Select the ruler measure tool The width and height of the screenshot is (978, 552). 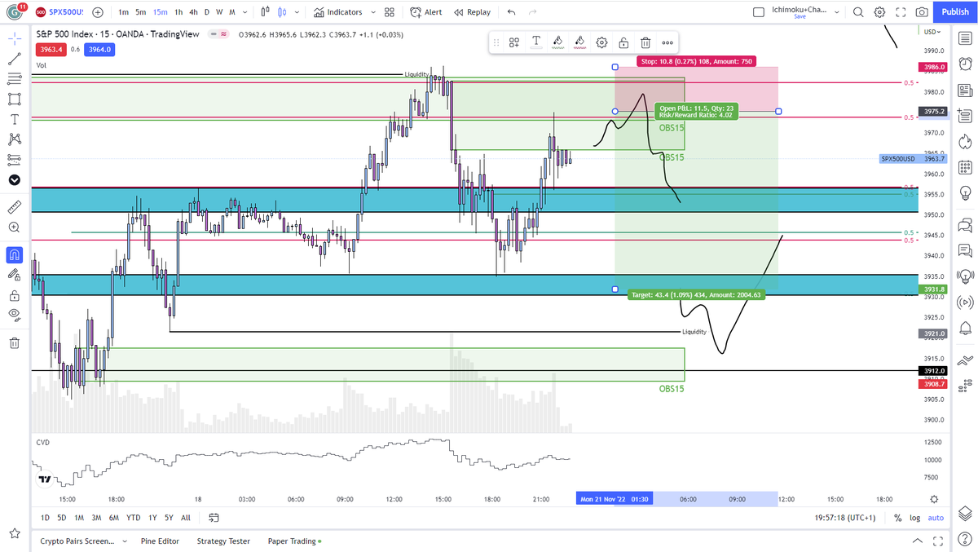click(14, 207)
